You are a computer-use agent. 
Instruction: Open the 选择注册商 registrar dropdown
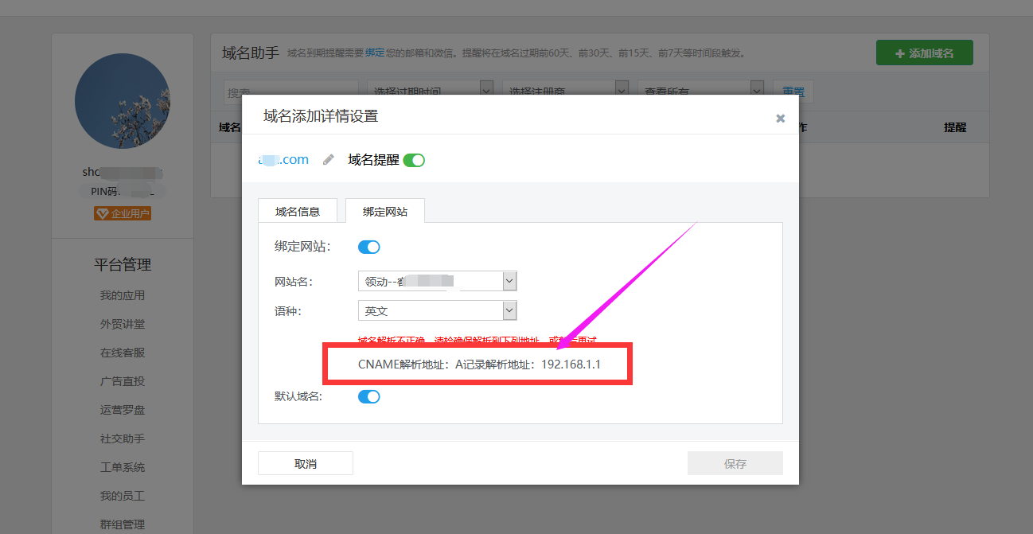point(565,90)
